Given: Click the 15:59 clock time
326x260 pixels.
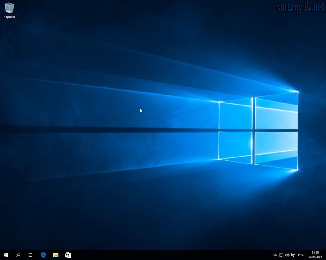Looking at the screenshot, I should coord(315,253).
